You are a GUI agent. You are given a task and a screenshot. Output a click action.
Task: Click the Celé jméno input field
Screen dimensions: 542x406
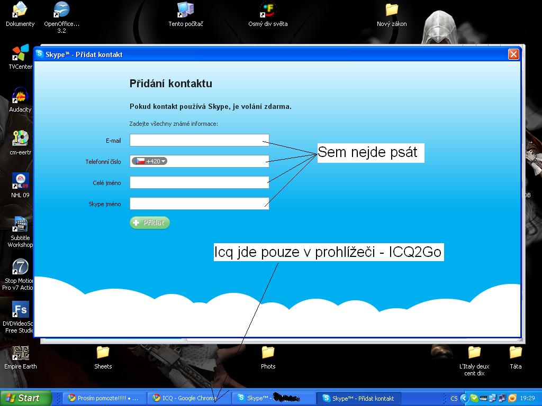click(200, 182)
